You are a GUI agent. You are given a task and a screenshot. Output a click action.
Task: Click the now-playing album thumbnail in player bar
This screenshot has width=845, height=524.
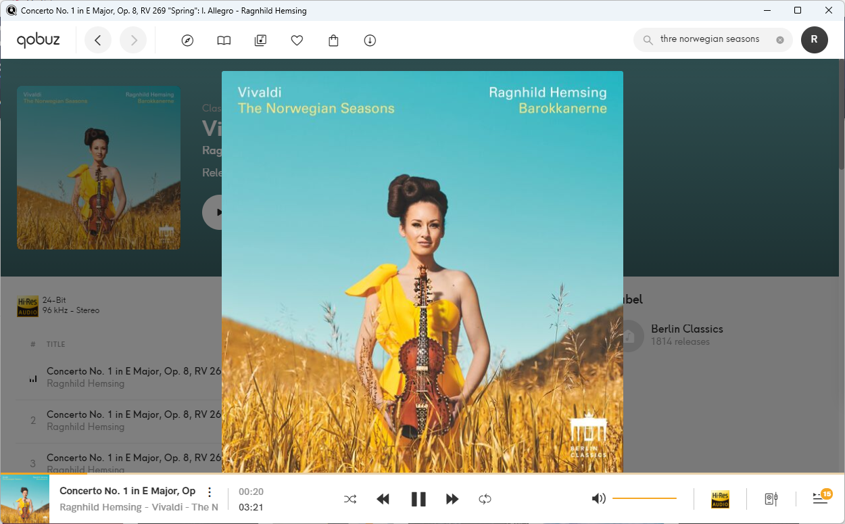(x=25, y=499)
